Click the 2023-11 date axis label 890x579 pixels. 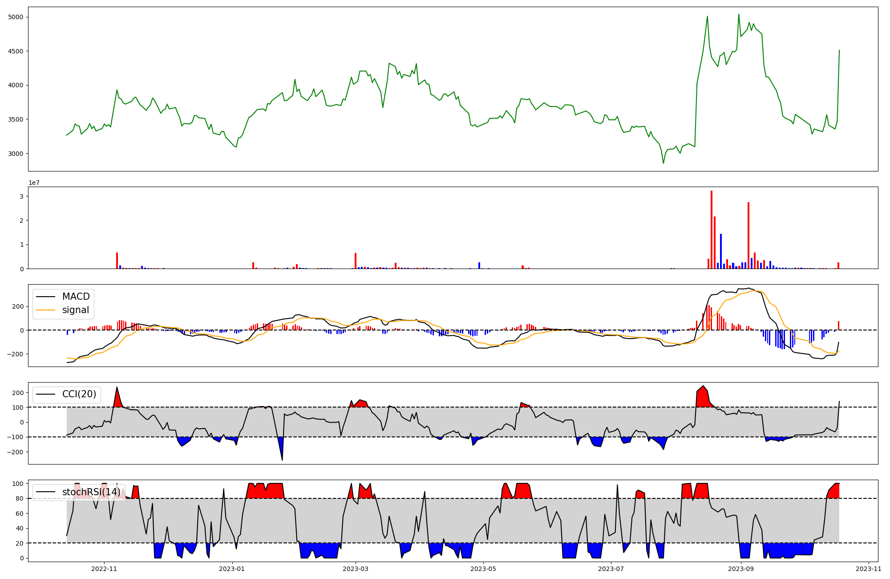869,569
